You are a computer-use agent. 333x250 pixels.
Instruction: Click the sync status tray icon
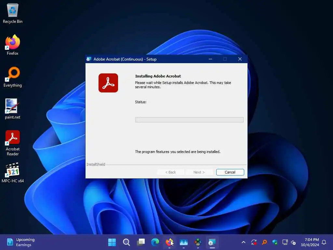[254, 242]
